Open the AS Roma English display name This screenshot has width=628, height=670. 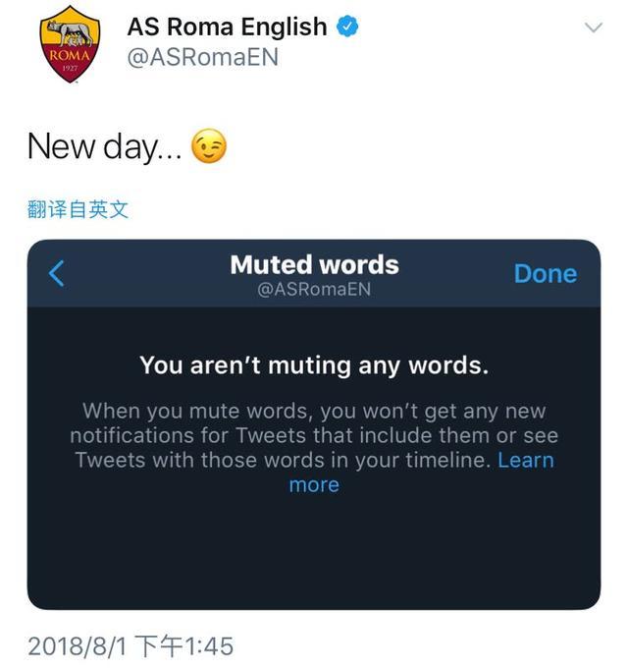coord(227,27)
